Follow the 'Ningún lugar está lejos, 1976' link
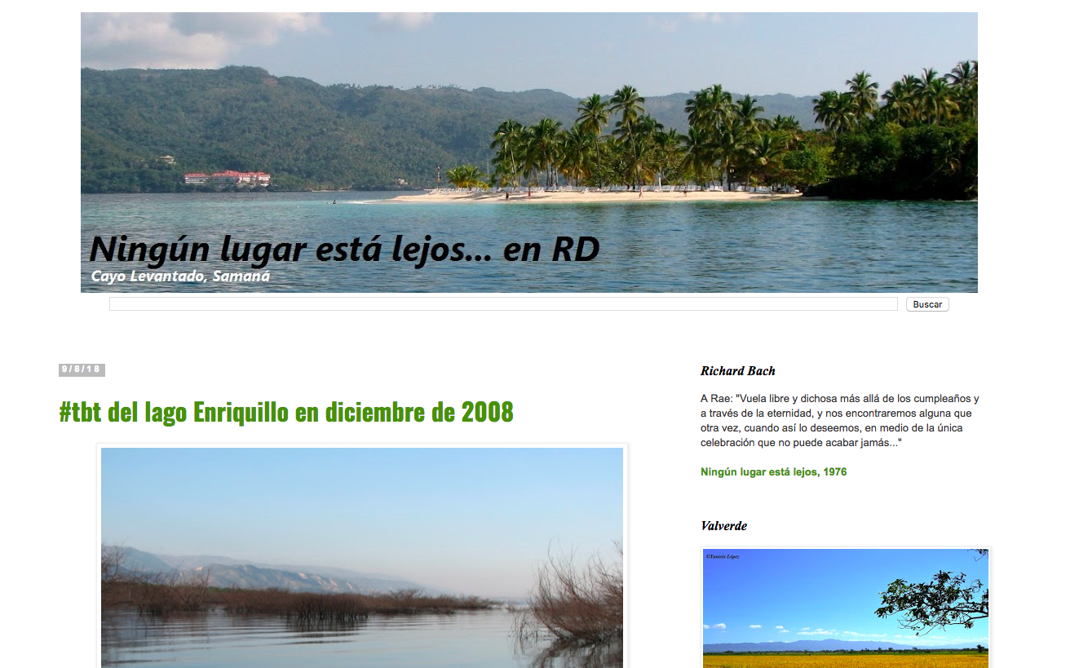Screen dimensions: 1079x668 tap(773, 472)
